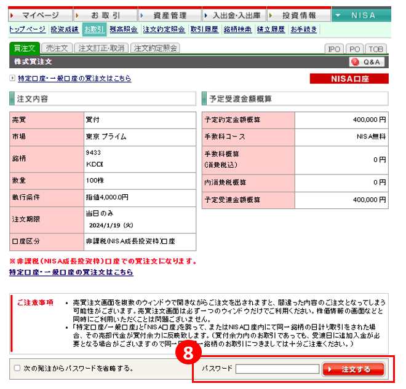The height and width of the screenshot is (389, 406).
Task: Click the 注文する order button
Action: 354,369
